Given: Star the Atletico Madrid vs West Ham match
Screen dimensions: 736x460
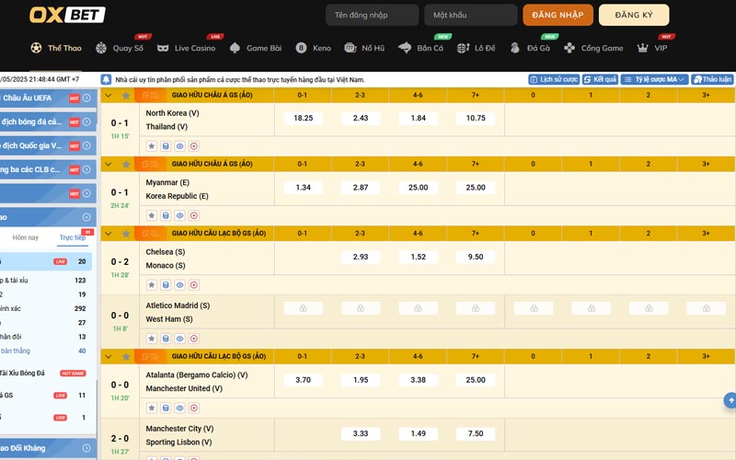Looking at the screenshot, I should [151, 339].
